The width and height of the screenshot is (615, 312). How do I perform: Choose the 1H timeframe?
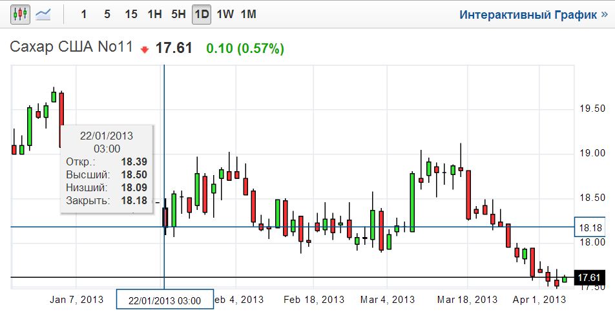point(155,14)
